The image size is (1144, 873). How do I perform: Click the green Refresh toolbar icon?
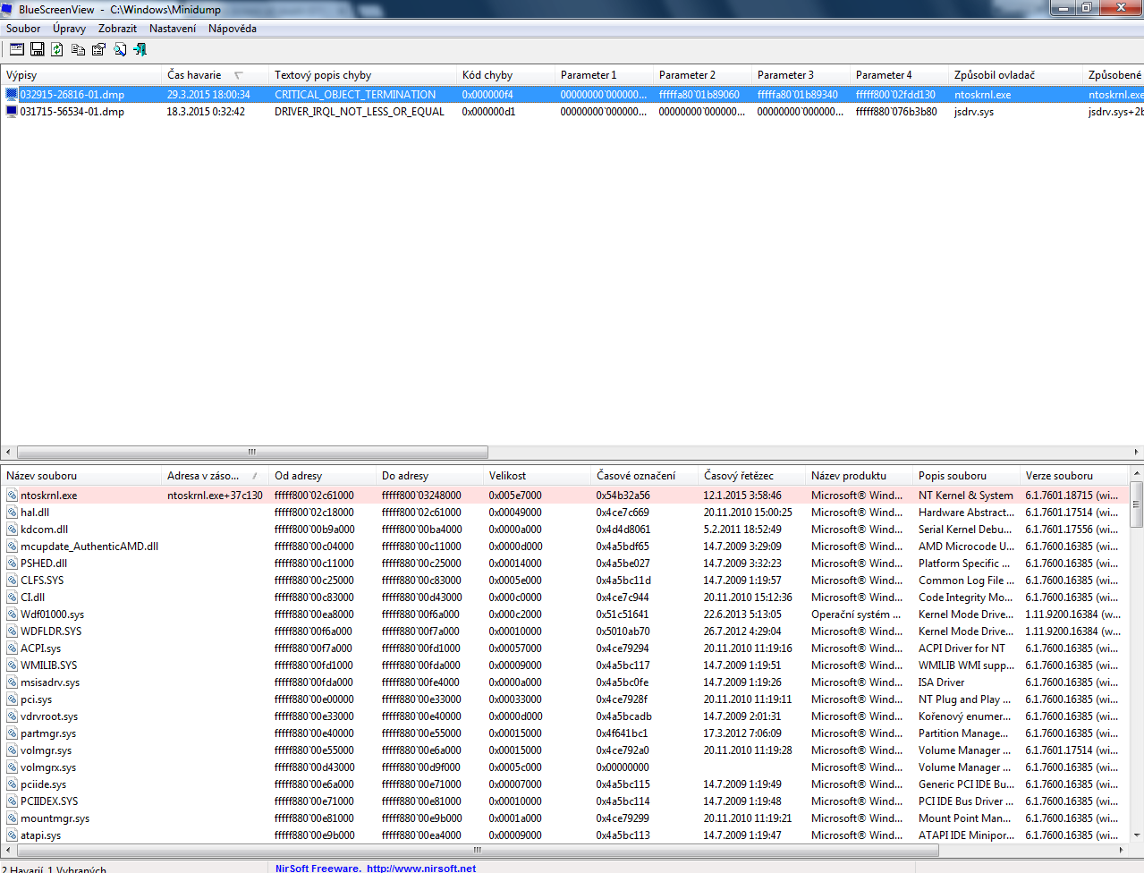(x=57, y=49)
